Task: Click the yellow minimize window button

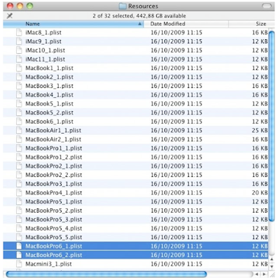Action: [20, 6]
